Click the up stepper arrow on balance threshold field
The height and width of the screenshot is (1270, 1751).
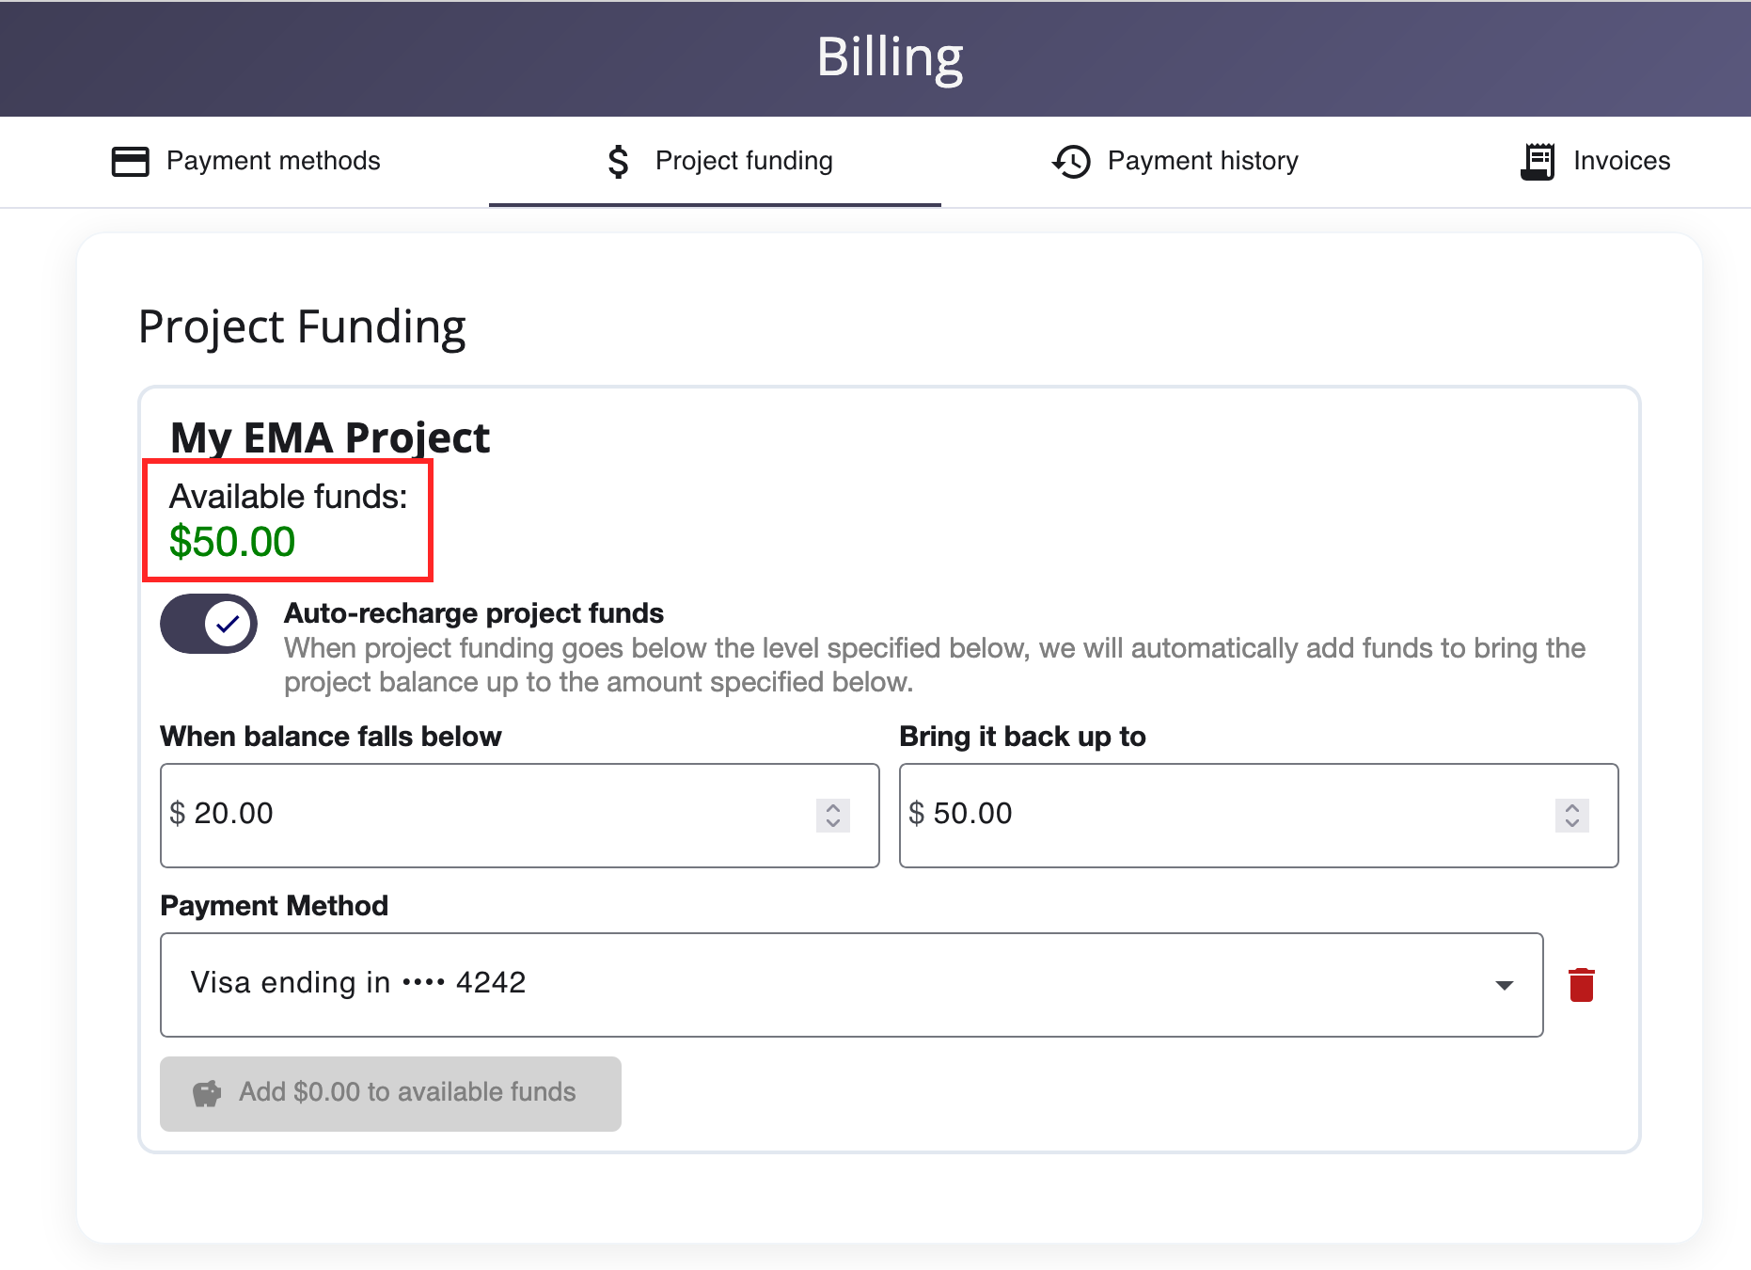click(831, 807)
